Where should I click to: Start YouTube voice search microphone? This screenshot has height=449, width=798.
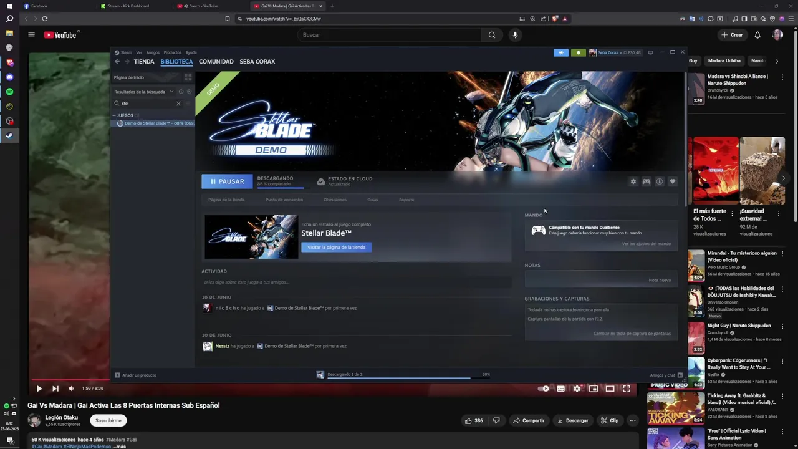(515, 35)
